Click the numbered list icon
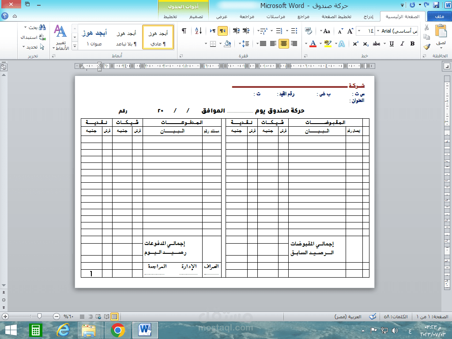The image size is (452, 339). (279, 31)
